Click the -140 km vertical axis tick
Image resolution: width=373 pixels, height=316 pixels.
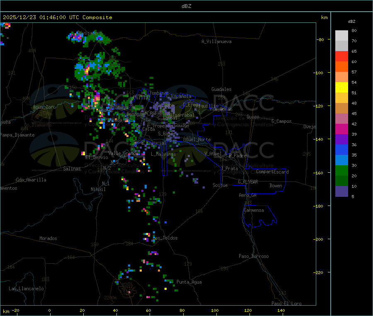[x=318, y=139]
